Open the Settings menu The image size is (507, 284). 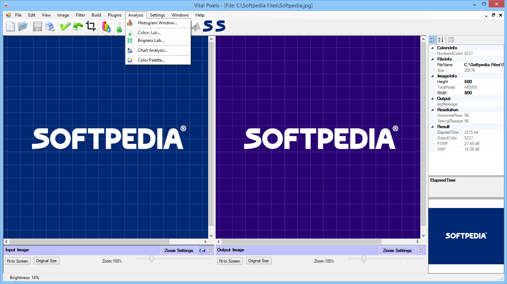(157, 15)
